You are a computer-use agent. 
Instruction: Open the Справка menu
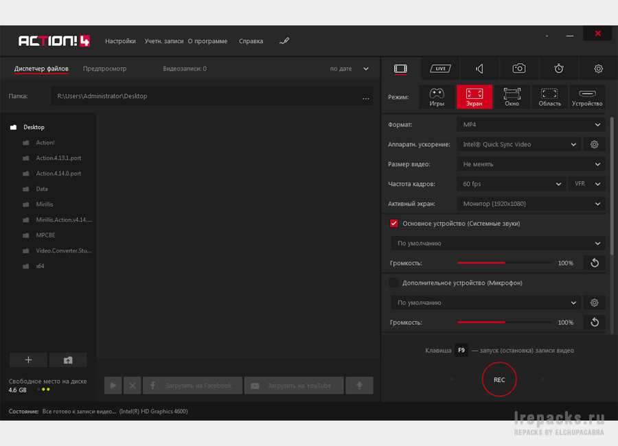coord(251,41)
